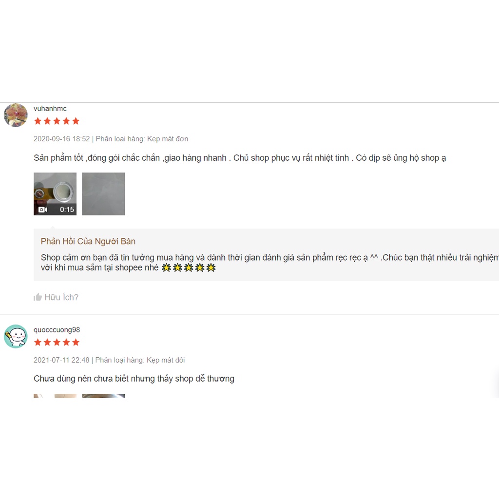Mark vuhanhmc's review as Hữu Ích
Viewport: 499px width, 499px height.
56,297
